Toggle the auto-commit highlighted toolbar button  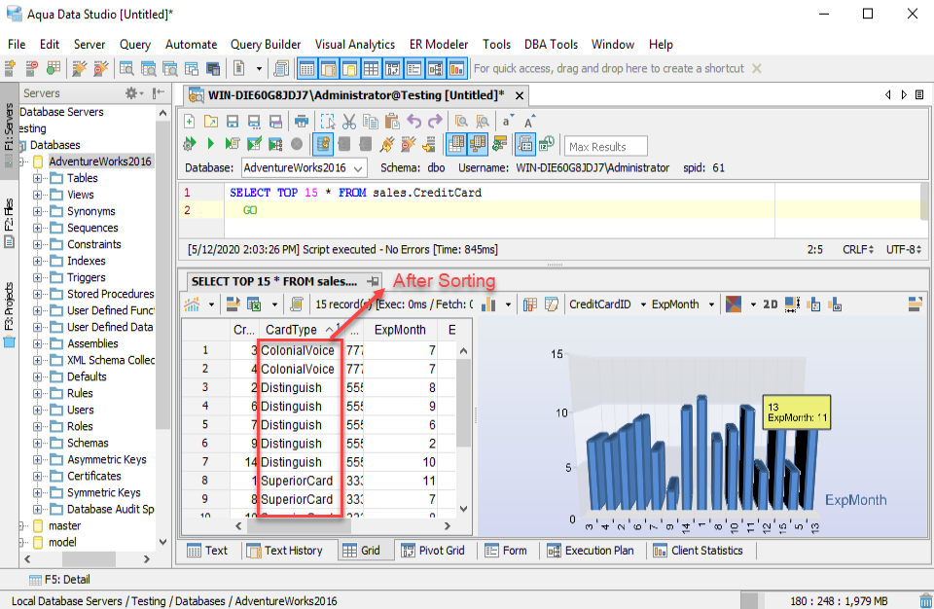[323, 144]
